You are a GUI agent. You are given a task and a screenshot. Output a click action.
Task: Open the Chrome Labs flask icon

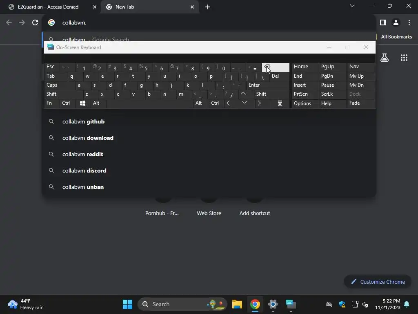click(x=385, y=58)
